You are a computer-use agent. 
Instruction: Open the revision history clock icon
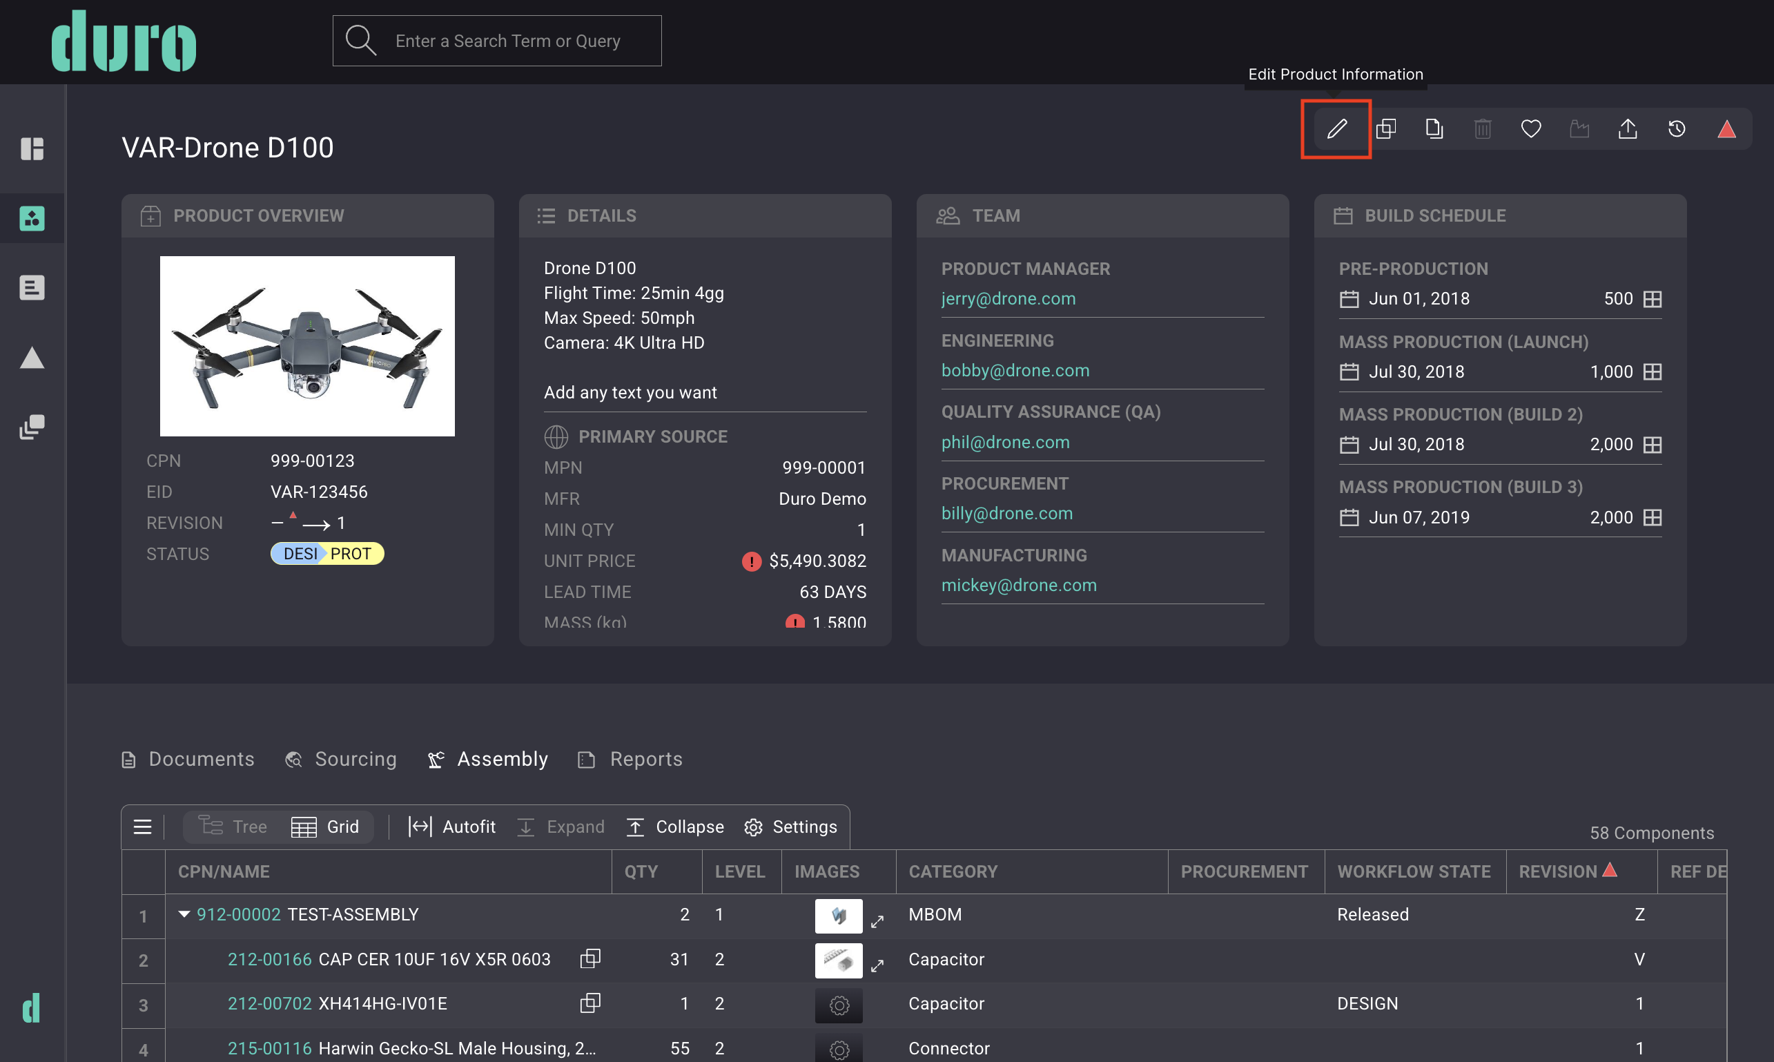(1677, 129)
